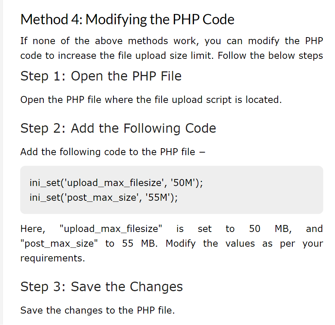Click the "Method 4: Modifying the PHP Code" heading
The height and width of the screenshot is (325, 335).
point(127,19)
